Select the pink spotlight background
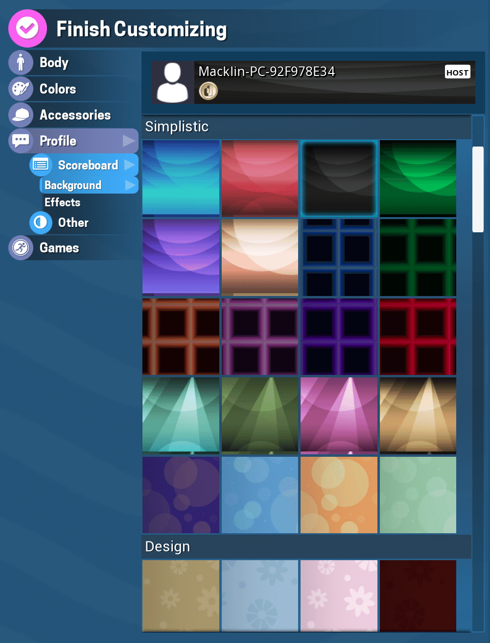The image size is (490, 643). coord(339,416)
